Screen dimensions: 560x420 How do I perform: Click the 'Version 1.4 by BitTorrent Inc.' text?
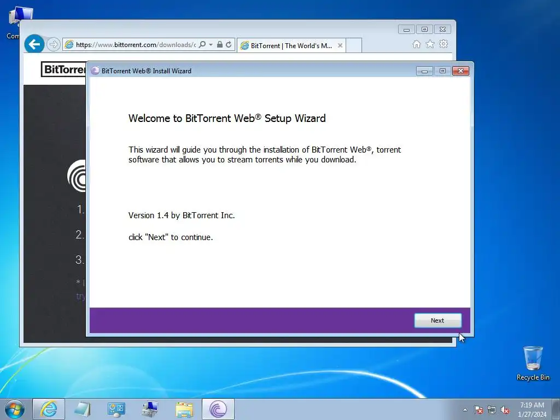coord(182,215)
